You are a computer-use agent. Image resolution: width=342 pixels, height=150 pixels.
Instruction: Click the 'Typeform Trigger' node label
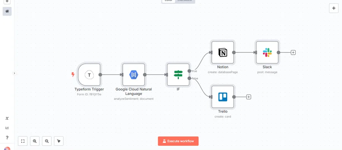89,89
